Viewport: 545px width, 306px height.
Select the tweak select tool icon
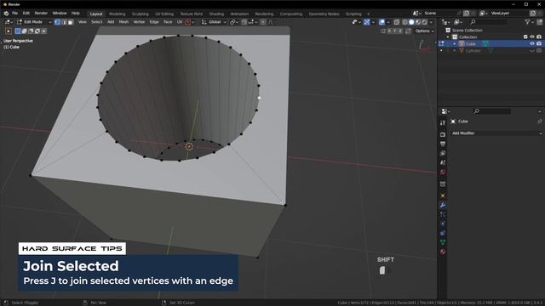pyautogui.click(x=9, y=31)
